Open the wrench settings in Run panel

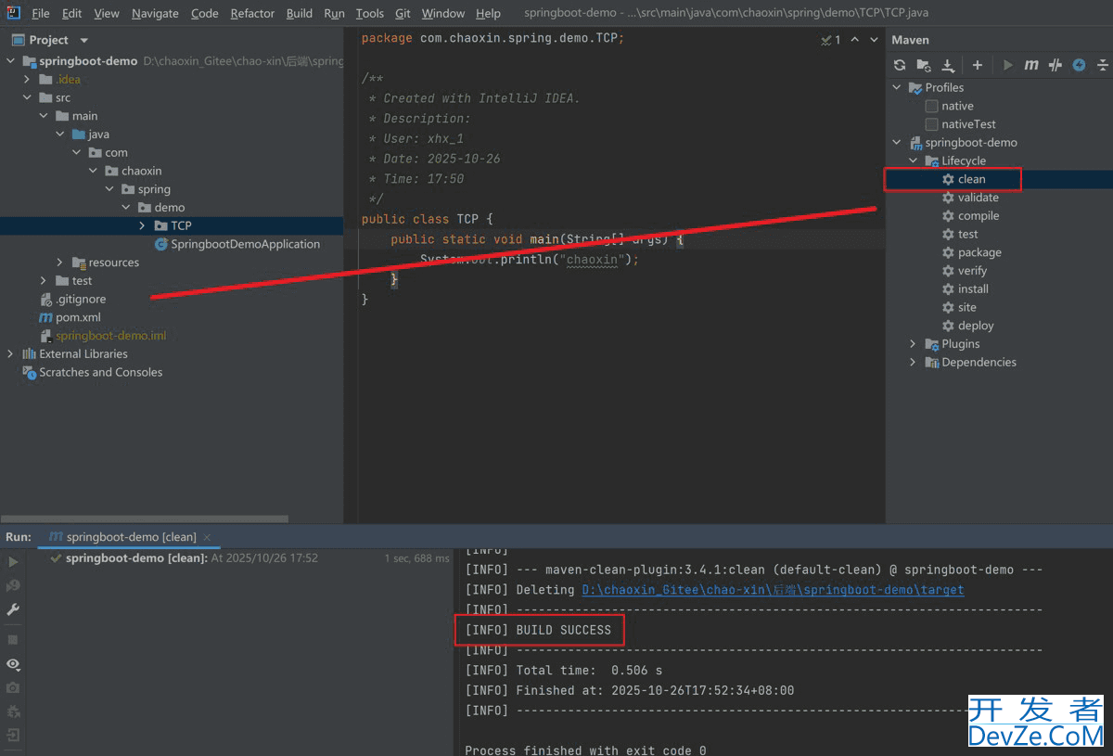click(x=13, y=609)
